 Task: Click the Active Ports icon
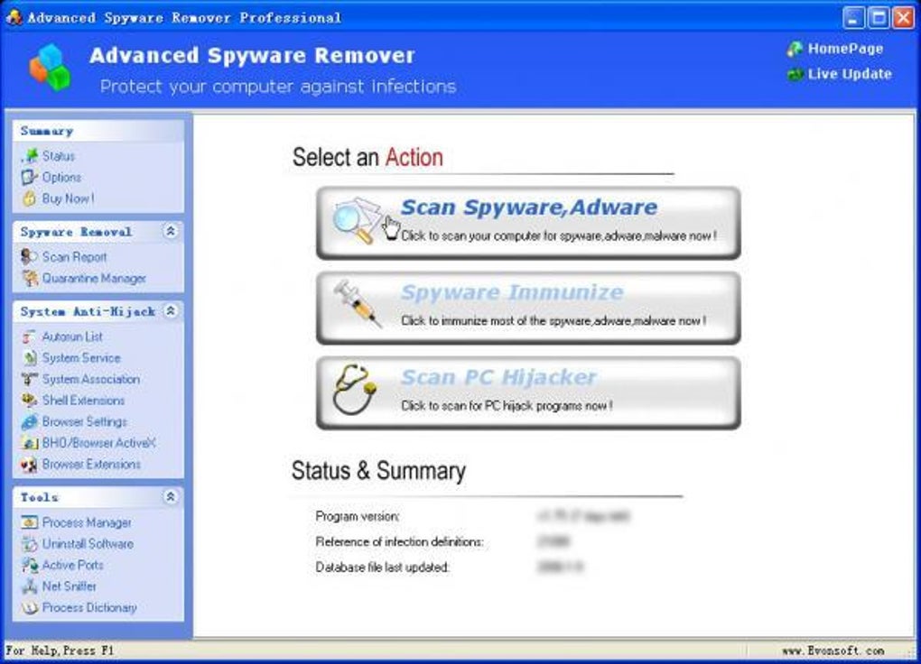click(x=30, y=565)
